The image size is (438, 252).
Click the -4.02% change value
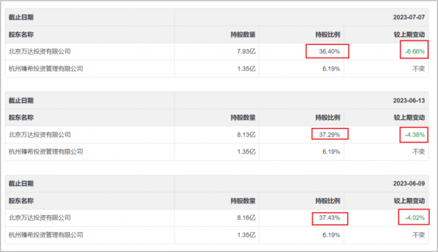[x=415, y=218]
